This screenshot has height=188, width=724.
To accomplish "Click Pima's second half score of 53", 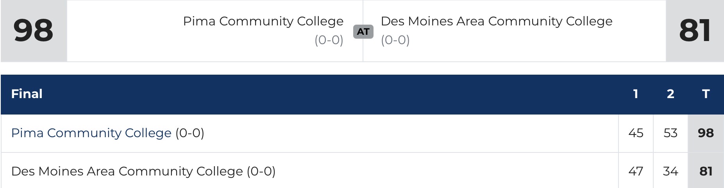I will point(670,133).
